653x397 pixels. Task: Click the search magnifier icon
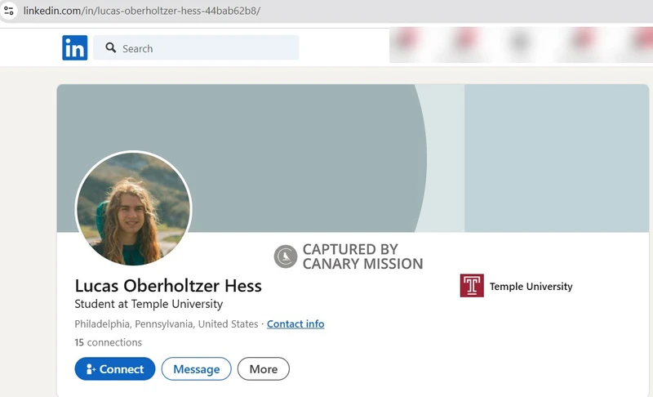[x=111, y=47]
